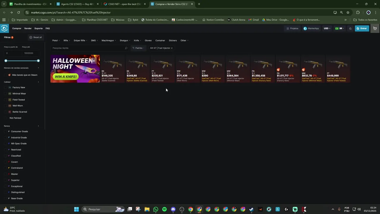Open the Field-Tested item priced $449,999

[x=338, y=69]
